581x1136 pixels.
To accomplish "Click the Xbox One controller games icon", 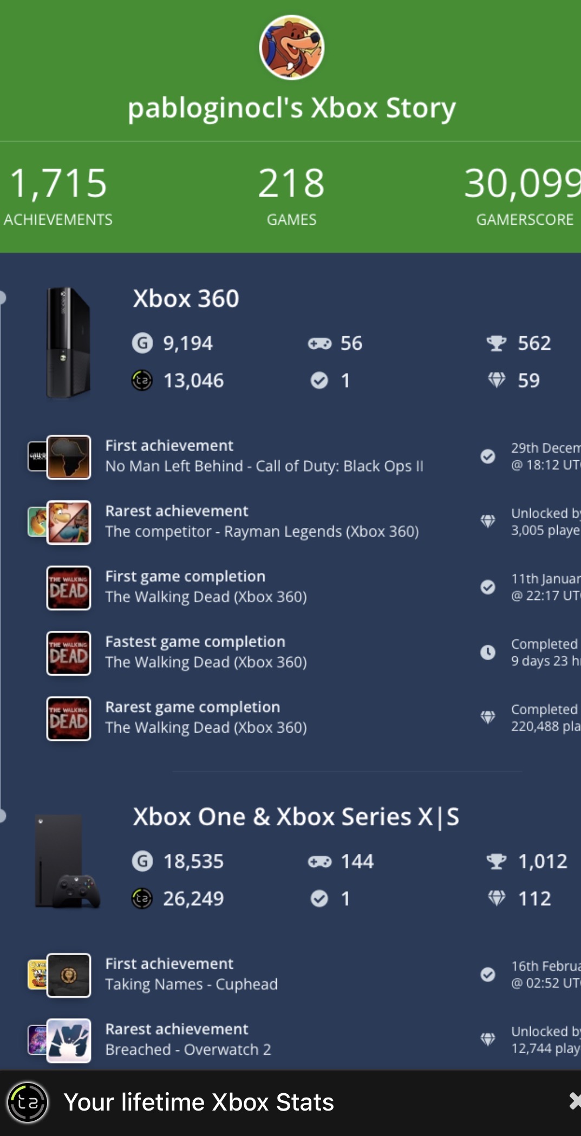I will pyautogui.click(x=319, y=861).
